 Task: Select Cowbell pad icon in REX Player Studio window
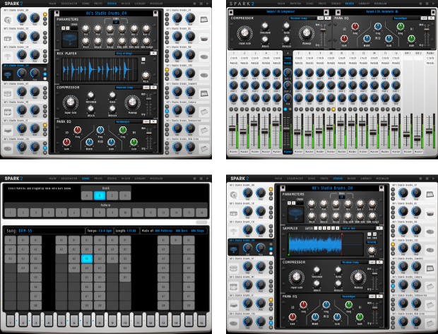click(204, 93)
